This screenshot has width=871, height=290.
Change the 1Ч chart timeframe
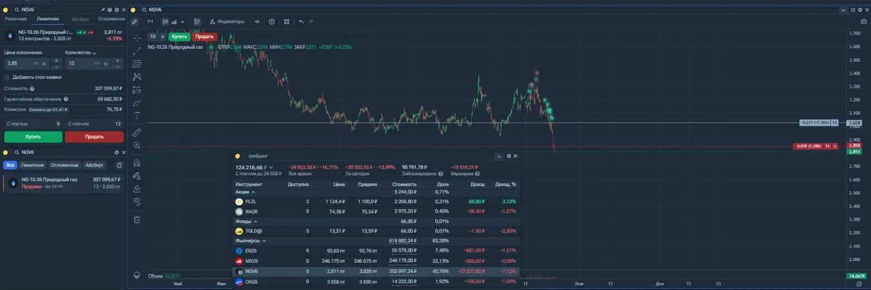click(x=150, y=22)
